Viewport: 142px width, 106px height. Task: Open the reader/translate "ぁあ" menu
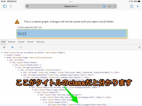coord(109,6)
